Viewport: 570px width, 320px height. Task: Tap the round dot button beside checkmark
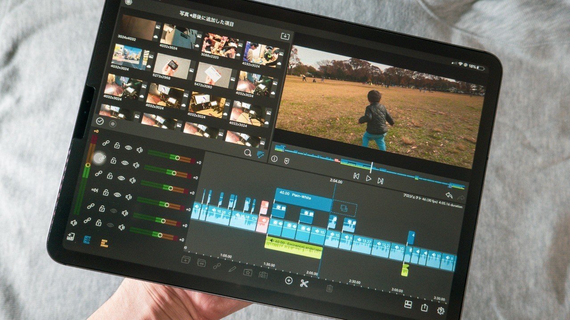113,124
